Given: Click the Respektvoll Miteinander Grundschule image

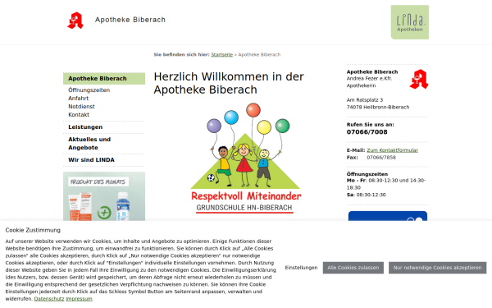Looking at the screenshot, I should coord(245,159).
